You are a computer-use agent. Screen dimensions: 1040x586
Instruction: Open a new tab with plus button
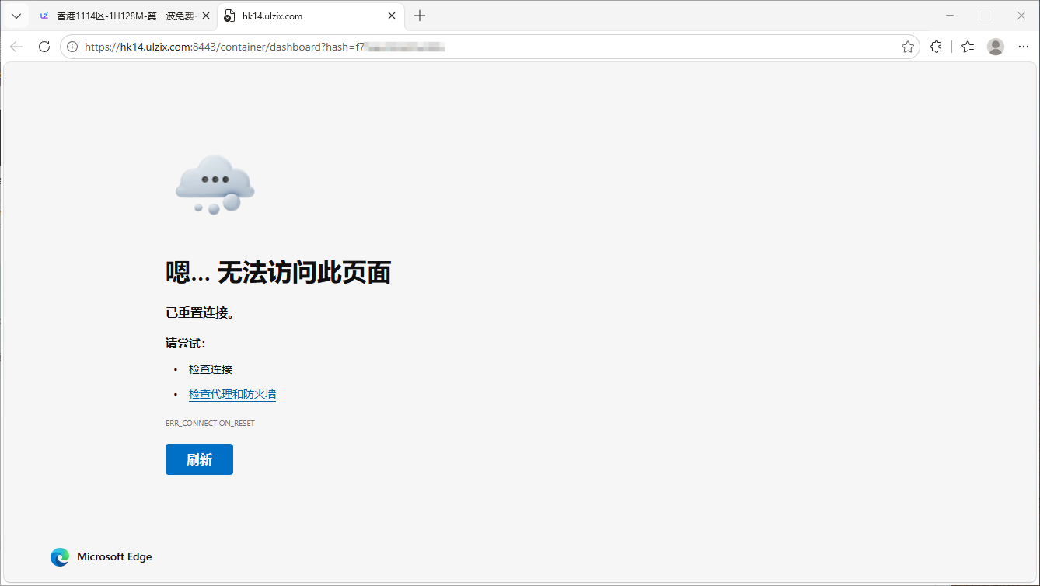420,16
